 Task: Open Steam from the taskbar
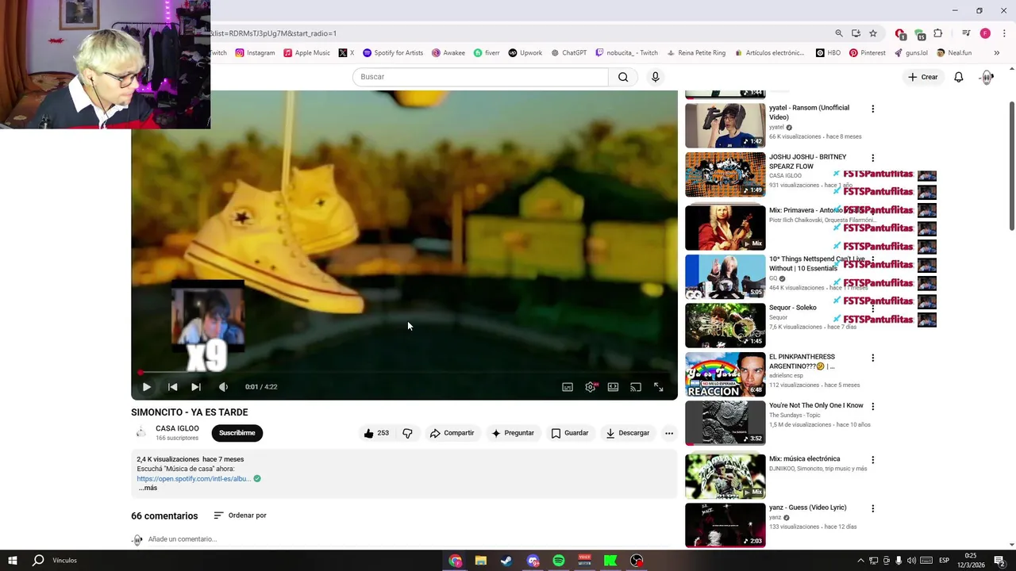click(506, 561)
